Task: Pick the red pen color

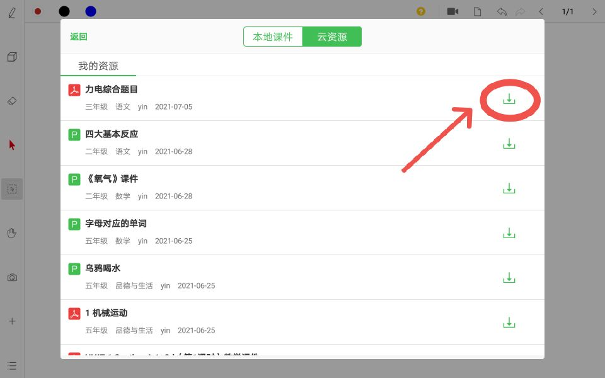Action: (38, 11)
